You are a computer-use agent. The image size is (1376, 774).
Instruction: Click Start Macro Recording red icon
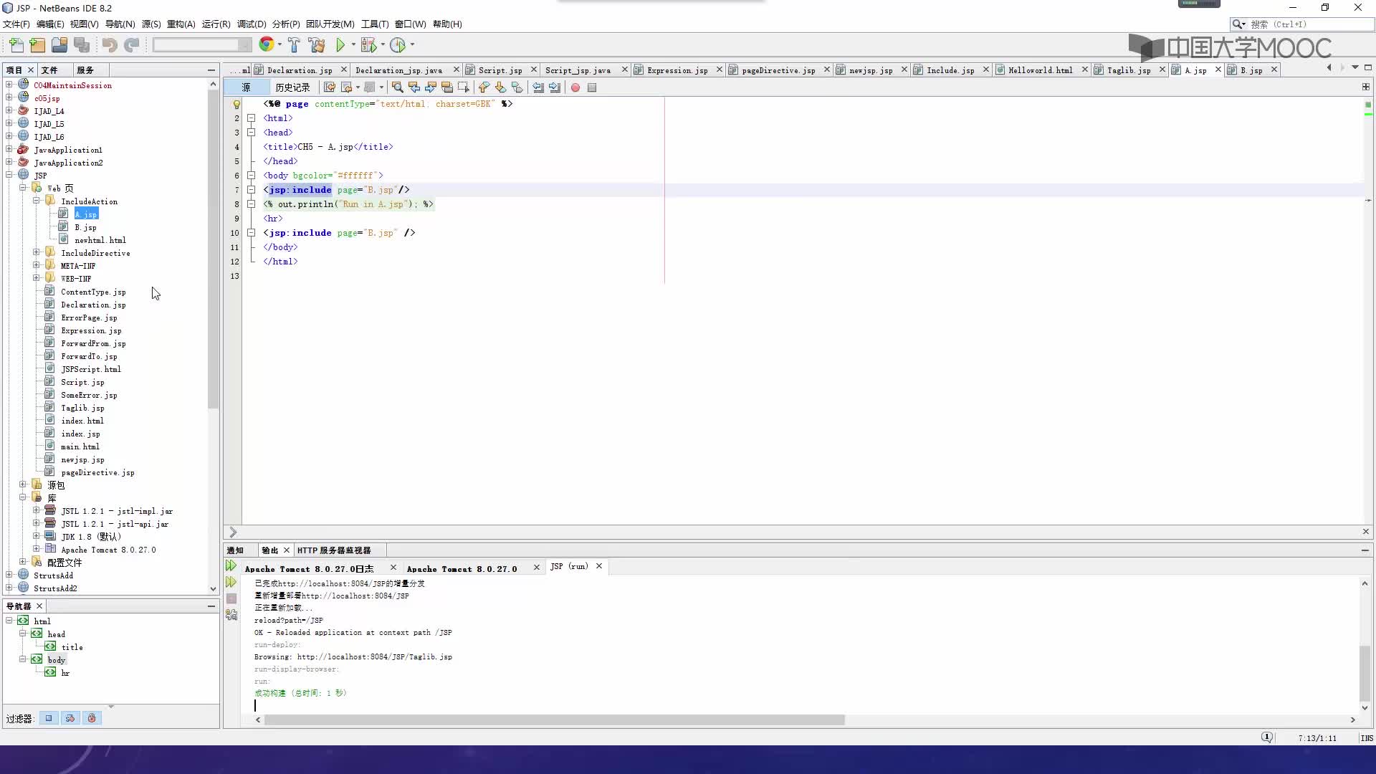pyautogui.click(x=575, y=87)
